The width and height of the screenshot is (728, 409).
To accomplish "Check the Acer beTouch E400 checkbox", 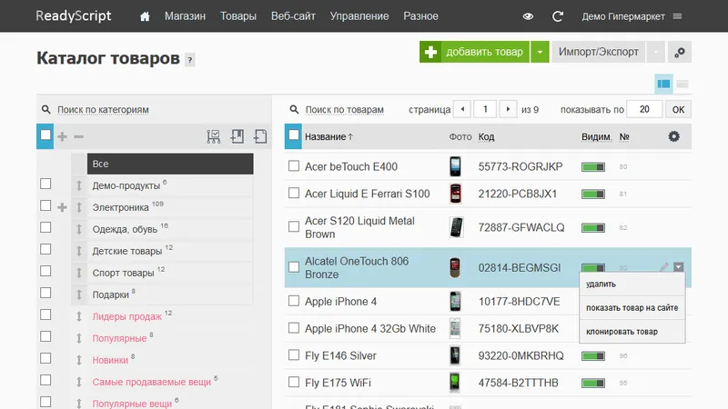I will (294, 166).
